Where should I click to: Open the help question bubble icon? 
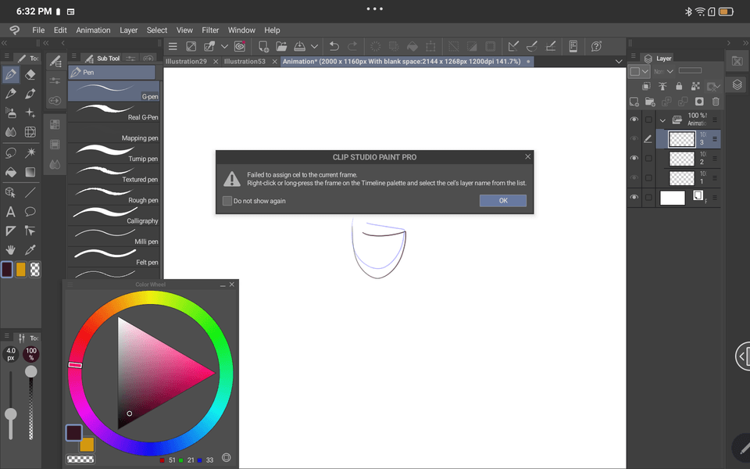pyautogui.click(x=596, y=46)
